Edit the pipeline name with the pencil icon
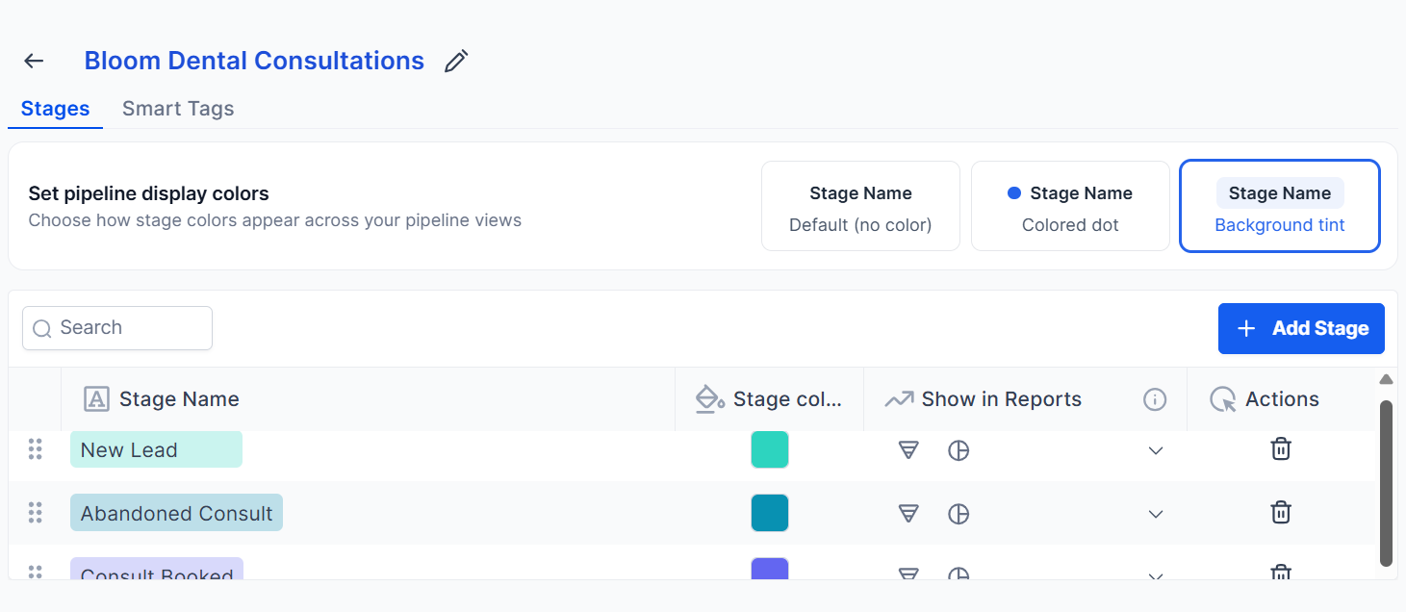This screenshot has width=1406, height=612. pyautogui.click(x=456, y=61)
